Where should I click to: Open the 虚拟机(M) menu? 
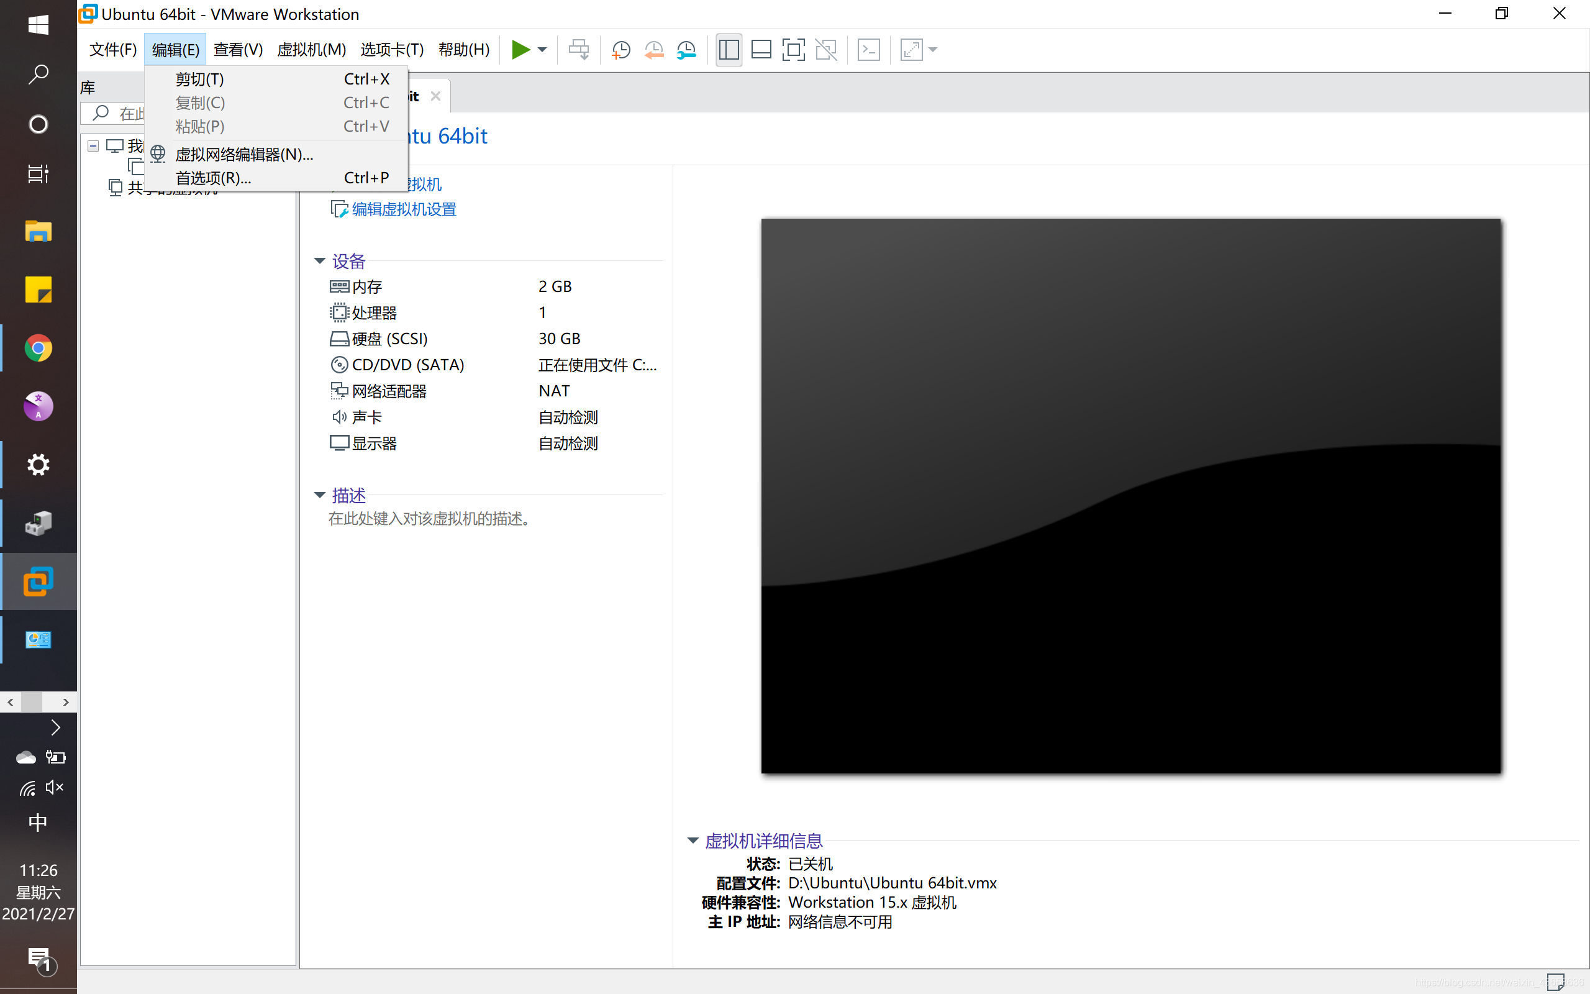(311, 50)
